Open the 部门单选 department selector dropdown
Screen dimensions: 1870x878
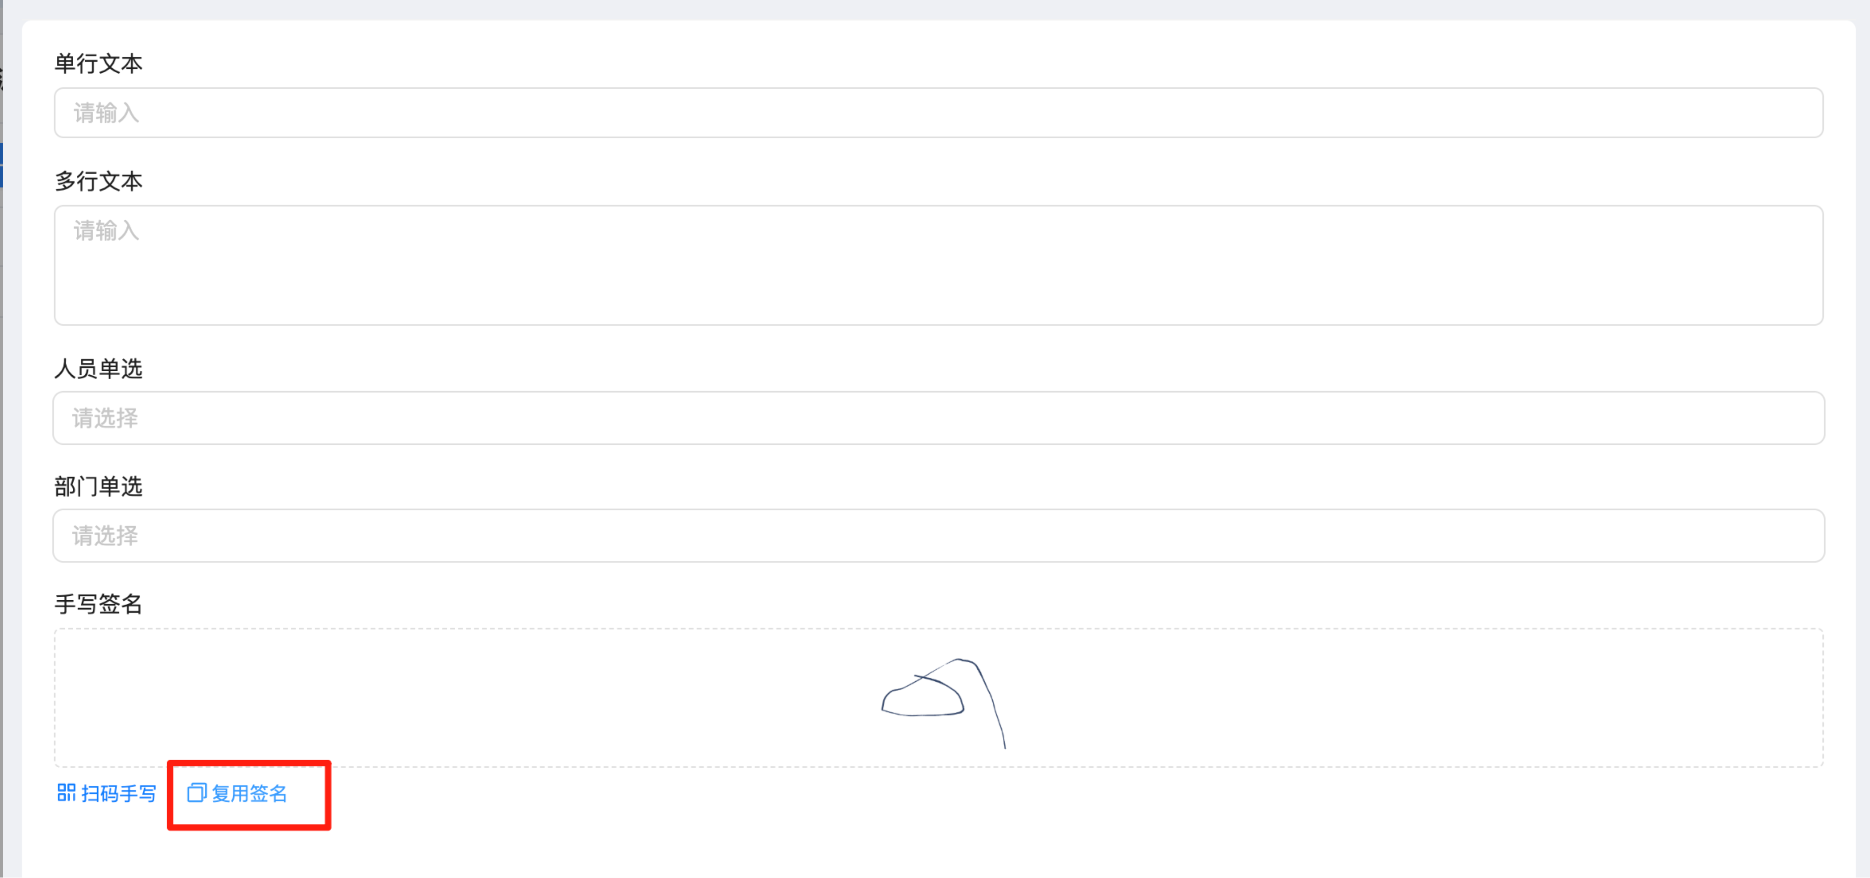pos(938,535)
